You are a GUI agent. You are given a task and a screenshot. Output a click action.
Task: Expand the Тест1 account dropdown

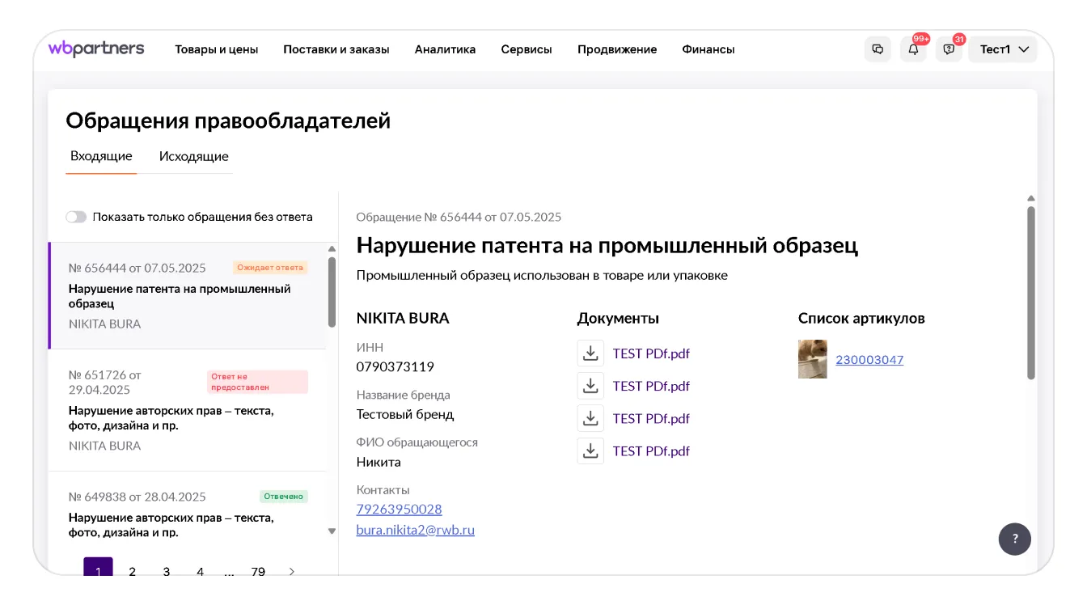pyautogui.click(x=1003, y=49)
